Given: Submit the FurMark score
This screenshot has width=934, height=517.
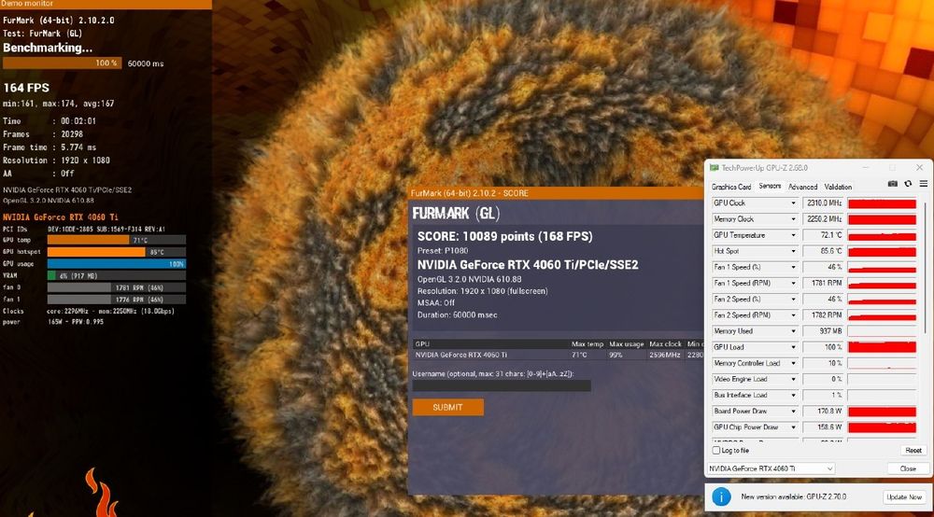Looking at the screenshot, I should (x=448, y=407).
